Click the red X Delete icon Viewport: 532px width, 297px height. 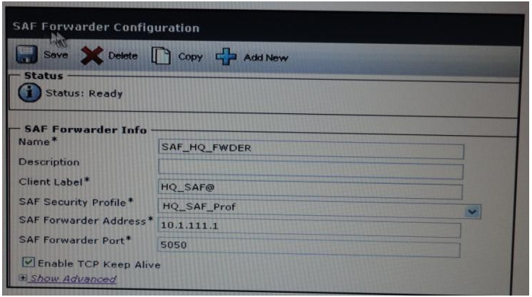(x=92, y=55)
